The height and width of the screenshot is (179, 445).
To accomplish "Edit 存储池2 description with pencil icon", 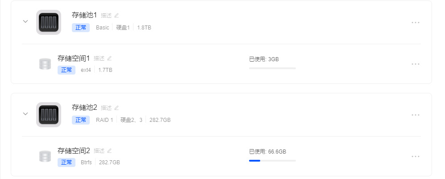I will tap(117, 108).
